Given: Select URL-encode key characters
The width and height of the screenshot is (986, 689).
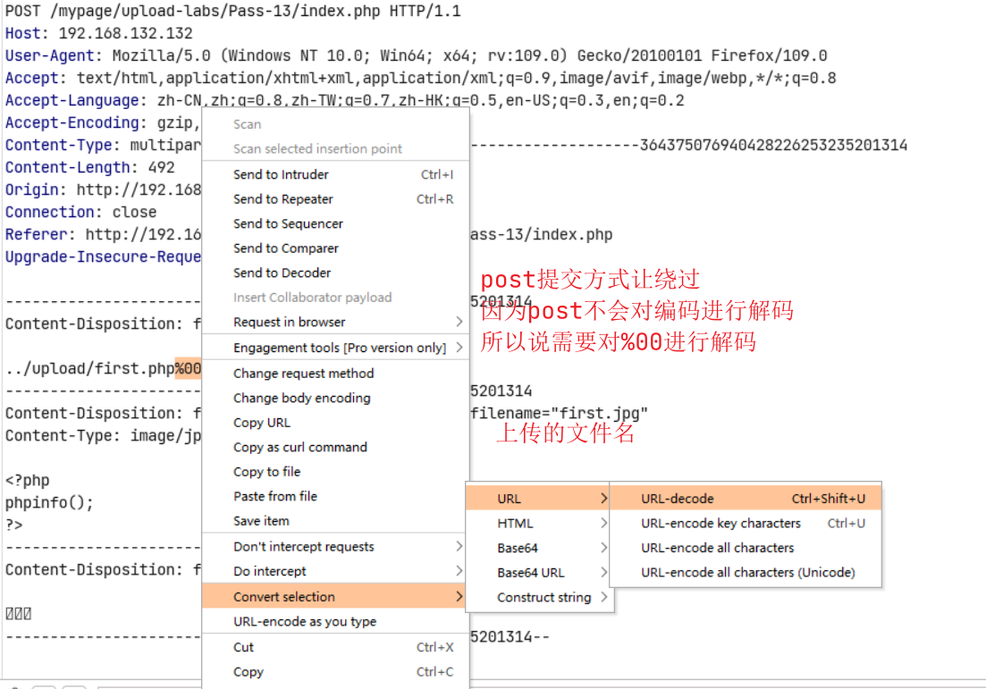Looking at the screenshot, I should coord(721,524).
